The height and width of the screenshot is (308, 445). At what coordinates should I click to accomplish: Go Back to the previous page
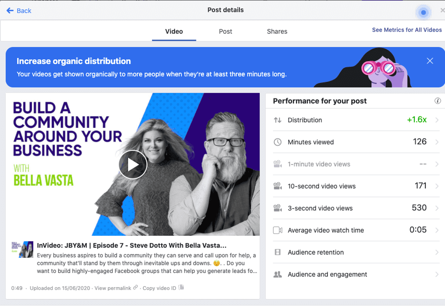click(x=19, y=11)
